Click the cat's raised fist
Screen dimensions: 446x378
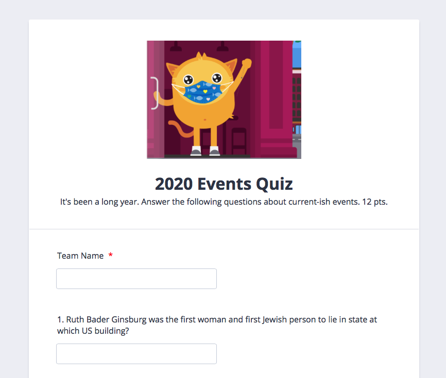click(247, 64)
